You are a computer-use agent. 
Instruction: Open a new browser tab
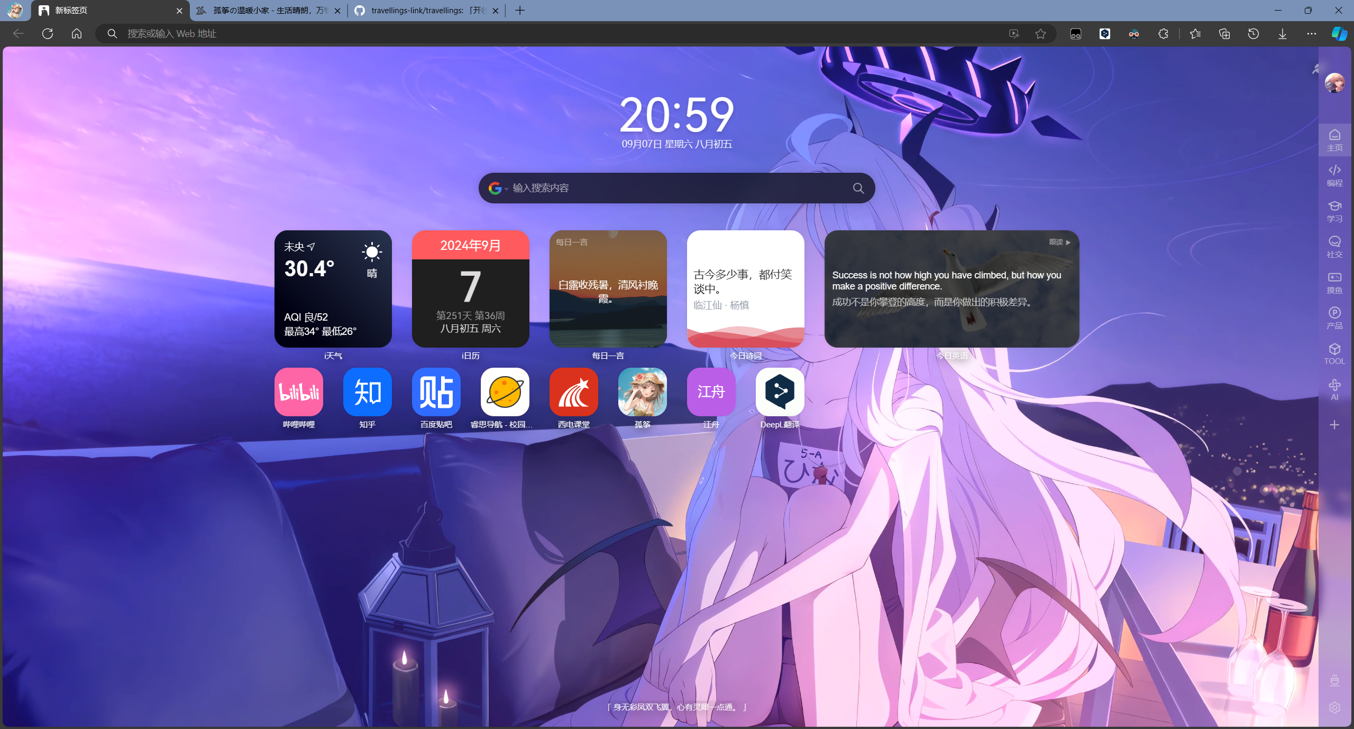520,11
